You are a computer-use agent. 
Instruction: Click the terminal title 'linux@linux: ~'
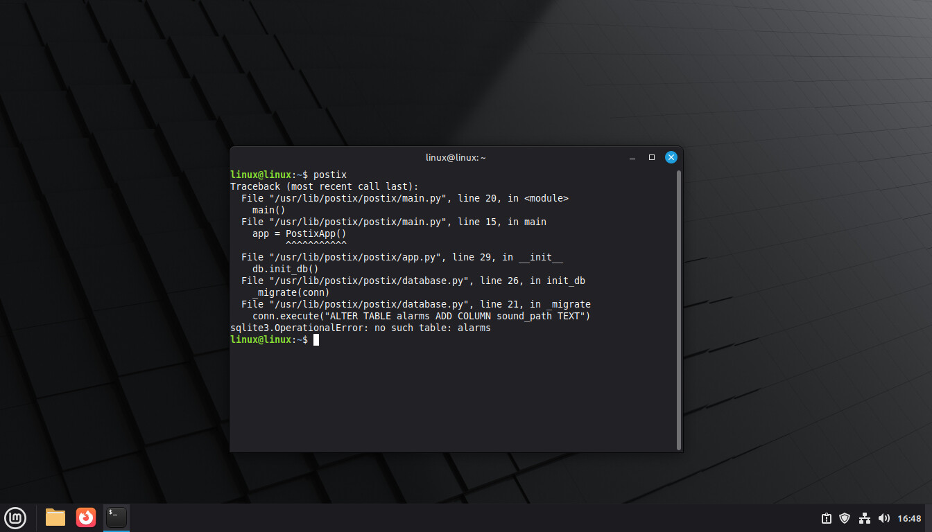(456, 158)
